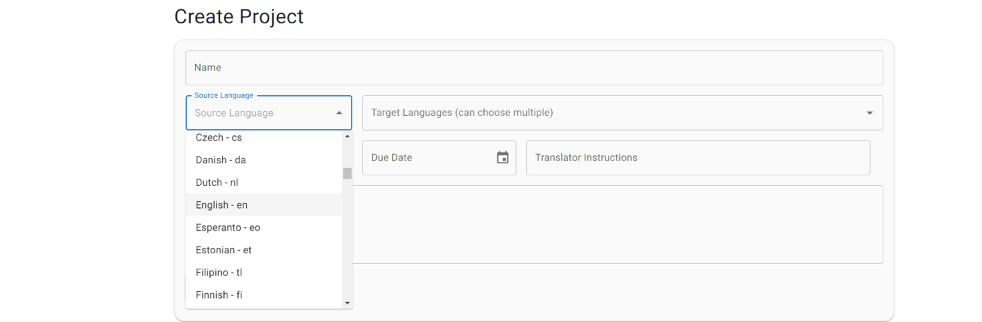The height and width of the screenshot is (322, 982).
Task: Open the Due Date calendar icon
Action: [x=503, y=157]
